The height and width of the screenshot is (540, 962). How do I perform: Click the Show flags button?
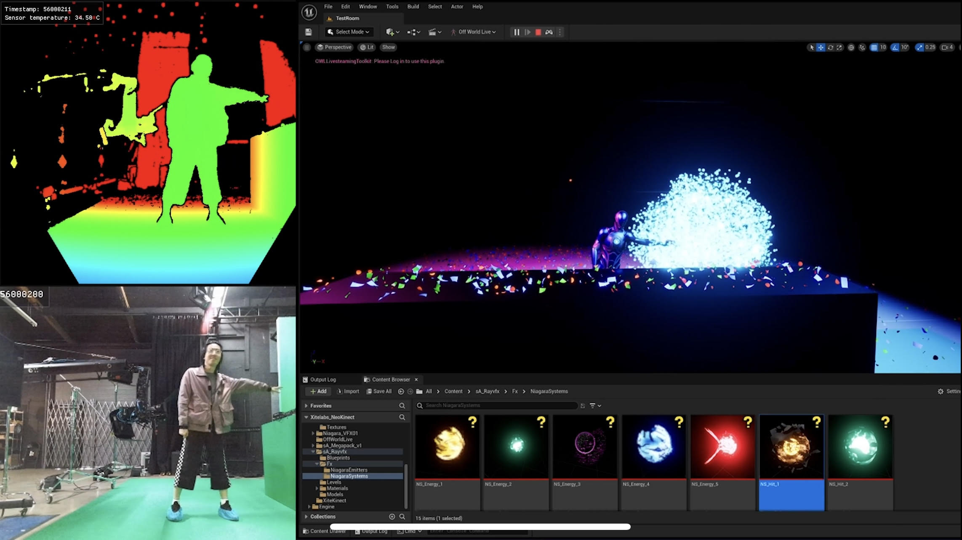pos(388,47)
